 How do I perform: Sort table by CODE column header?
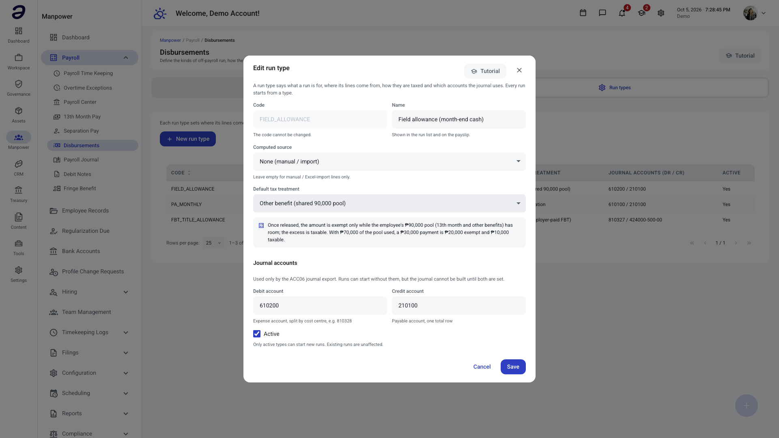(x=181, y=173)
